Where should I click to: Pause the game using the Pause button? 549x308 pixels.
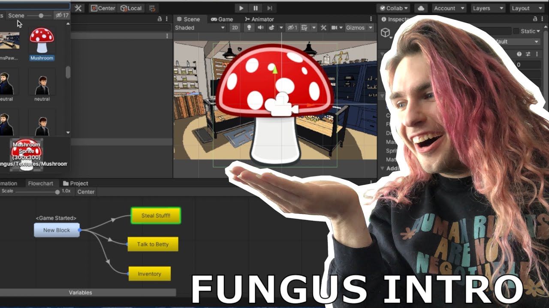point(256,8)
